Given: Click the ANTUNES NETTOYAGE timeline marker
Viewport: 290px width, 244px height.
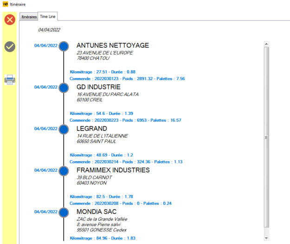Looking at the screenshot, I should click(64, 45).
